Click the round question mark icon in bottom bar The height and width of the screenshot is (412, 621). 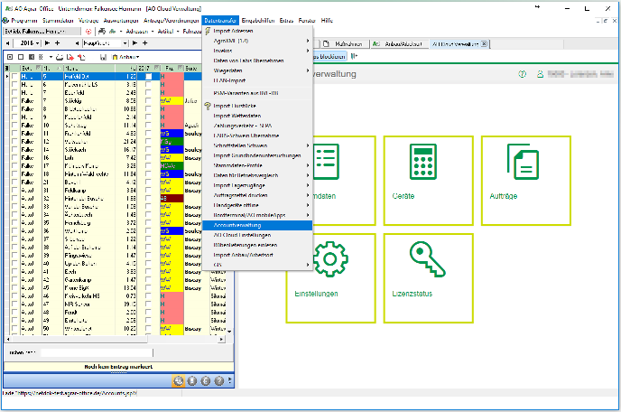pos(219,380)
